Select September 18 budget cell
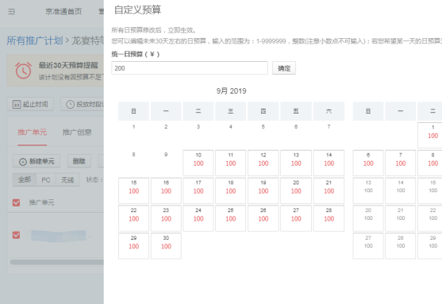The width and height of the screenshot is (442, 304). tap(231, 190)
